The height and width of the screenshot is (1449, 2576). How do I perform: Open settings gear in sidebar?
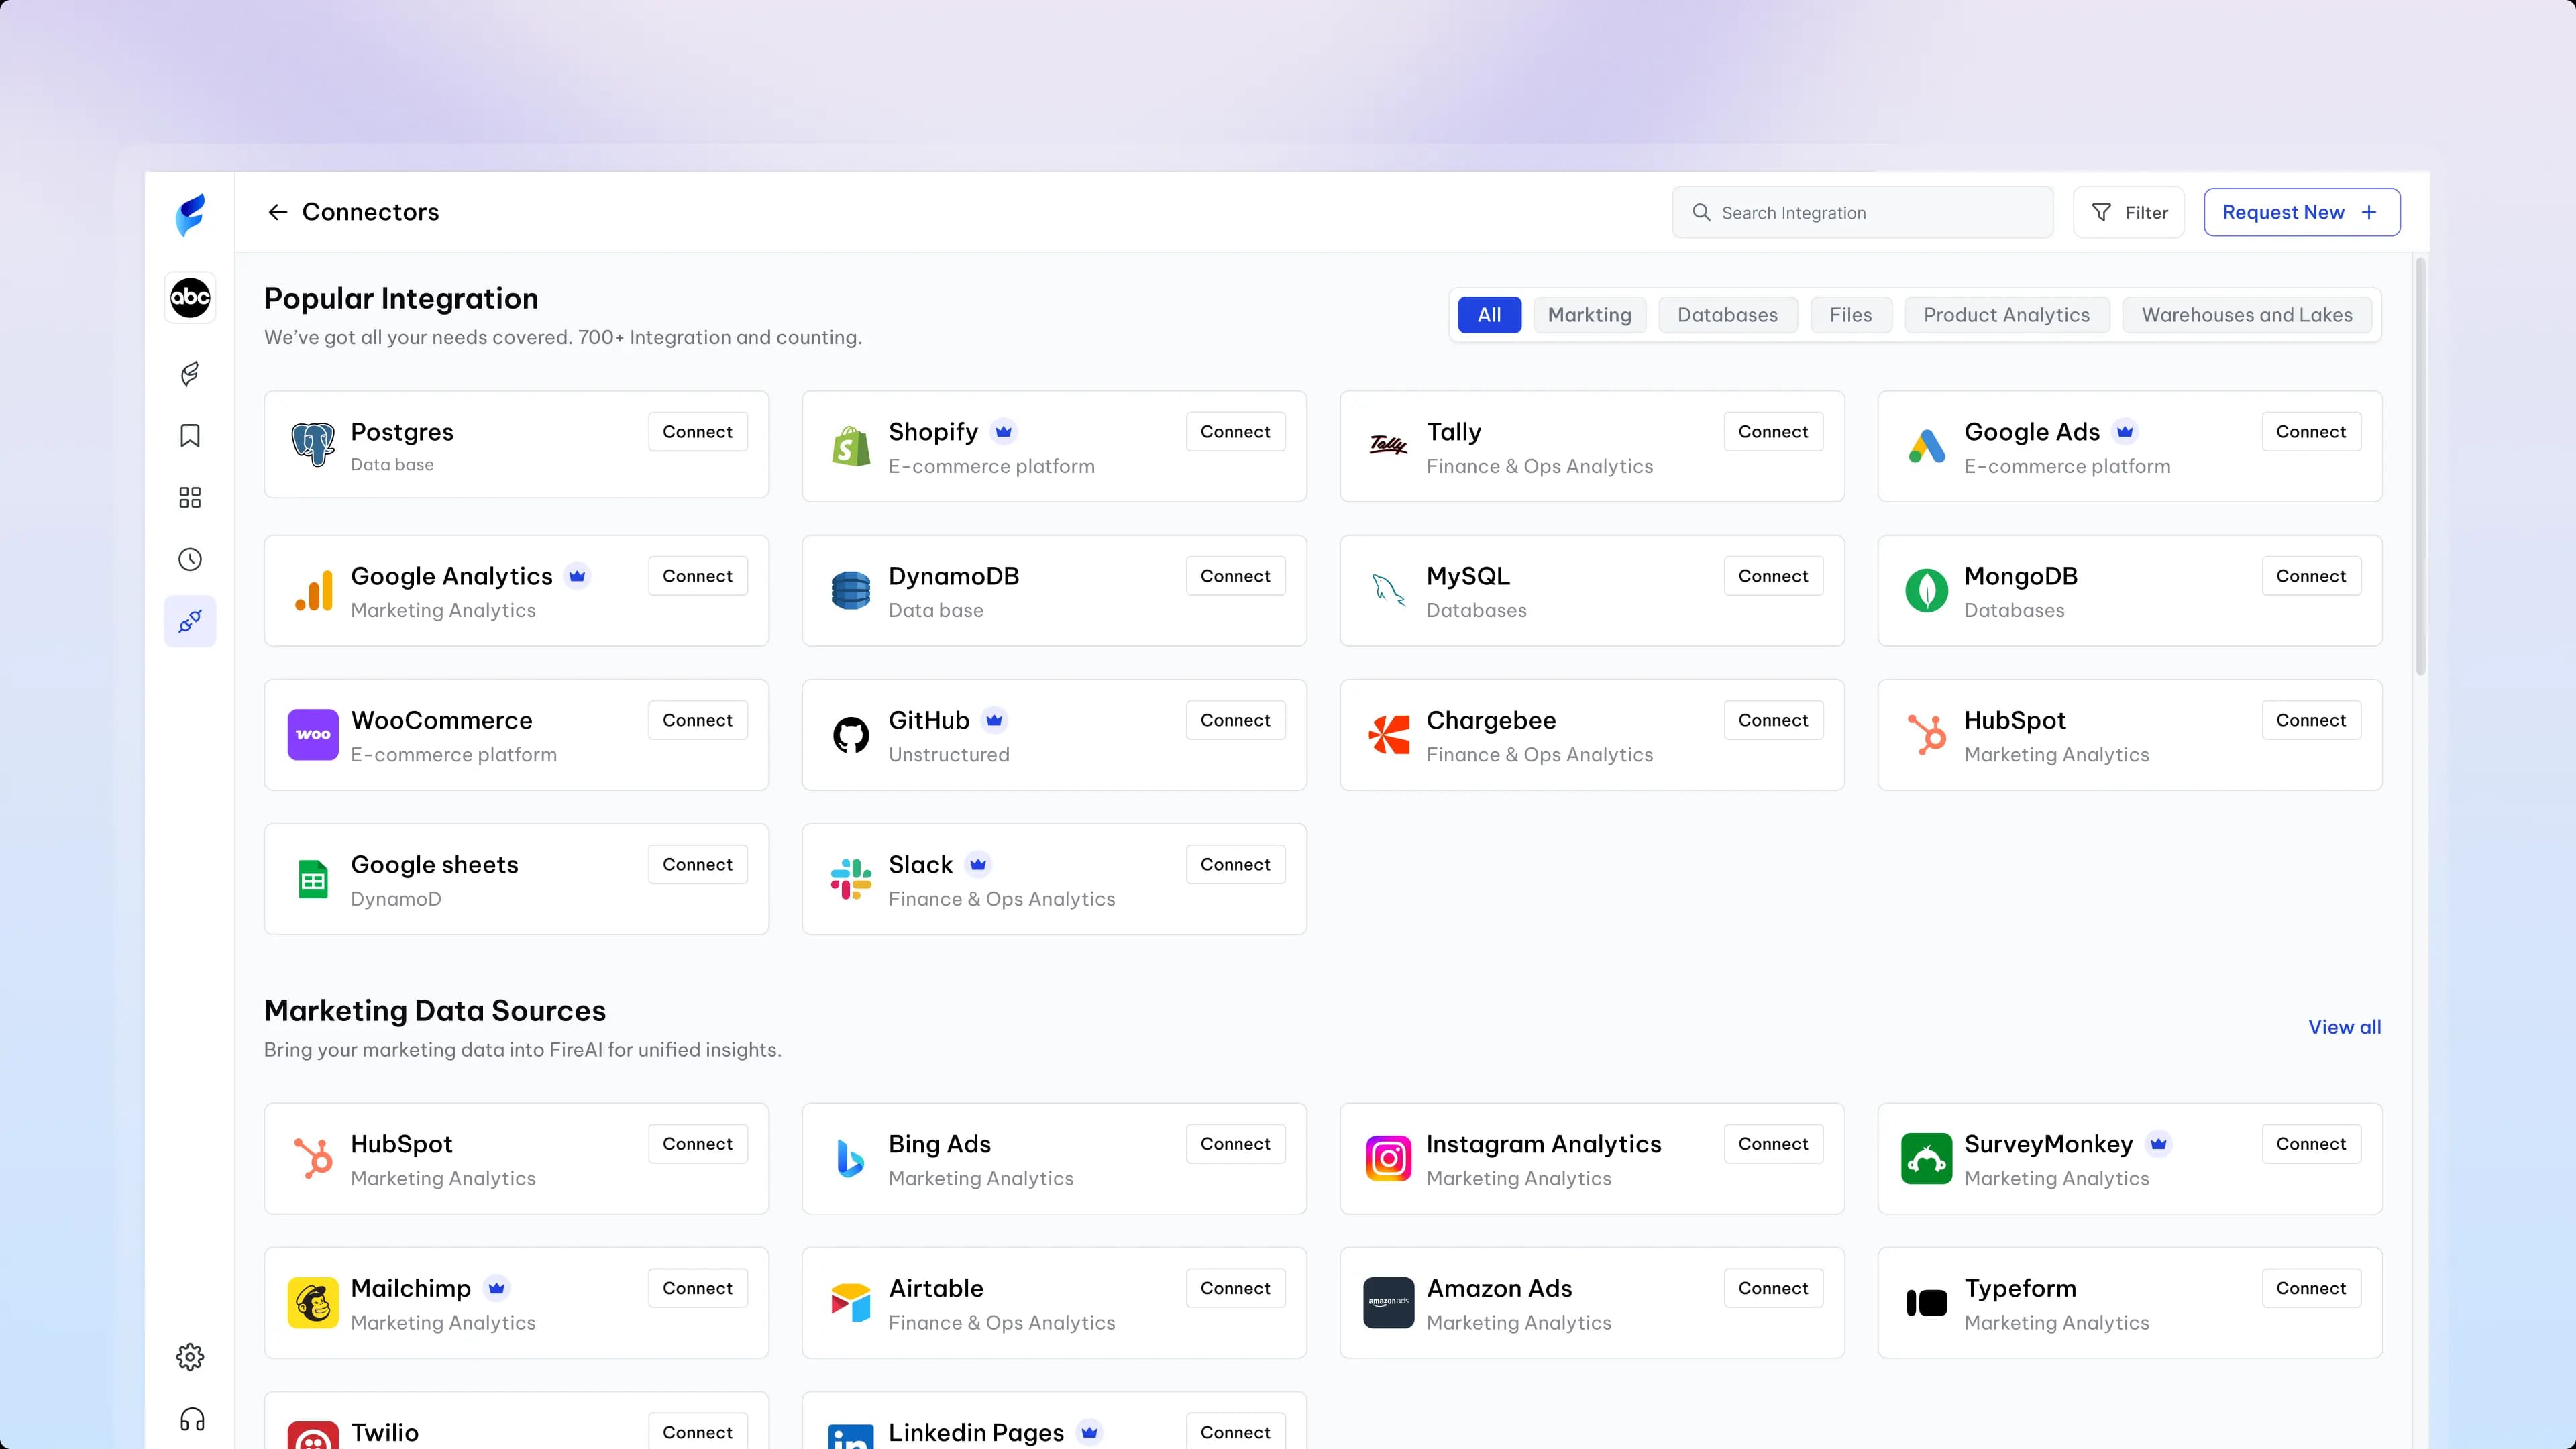pos(190,1357)
